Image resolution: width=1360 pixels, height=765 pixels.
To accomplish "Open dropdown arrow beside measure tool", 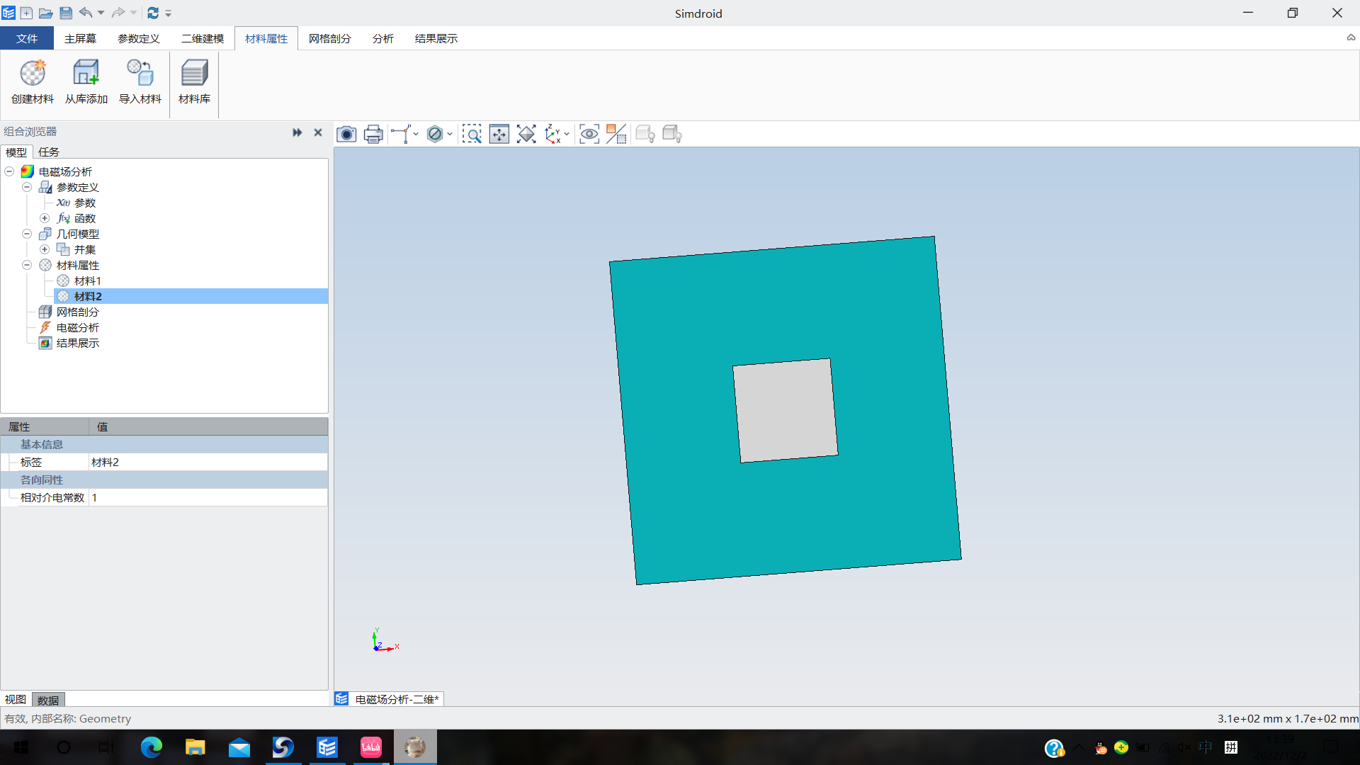I will [x=416, y=134].
